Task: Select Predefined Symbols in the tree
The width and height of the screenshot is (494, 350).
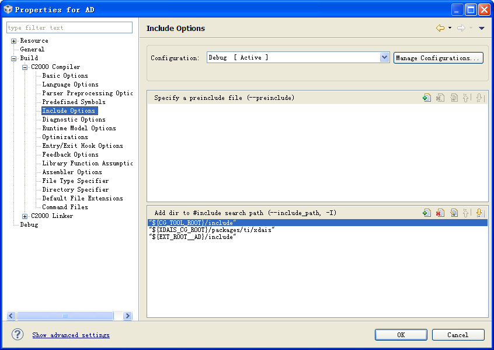Action: [x=74, y=102]
